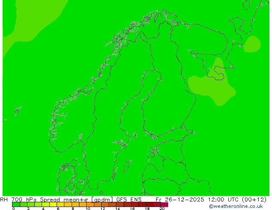Click the legend swatch starting at value 6
The image size is (272, 210).
[x=60, y=204]
